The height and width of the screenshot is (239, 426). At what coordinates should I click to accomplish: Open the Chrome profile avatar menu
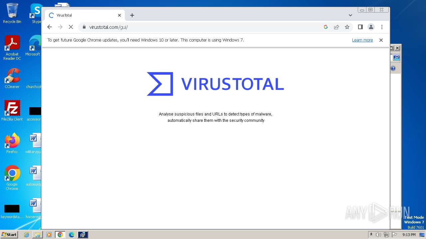pos(371,27)
